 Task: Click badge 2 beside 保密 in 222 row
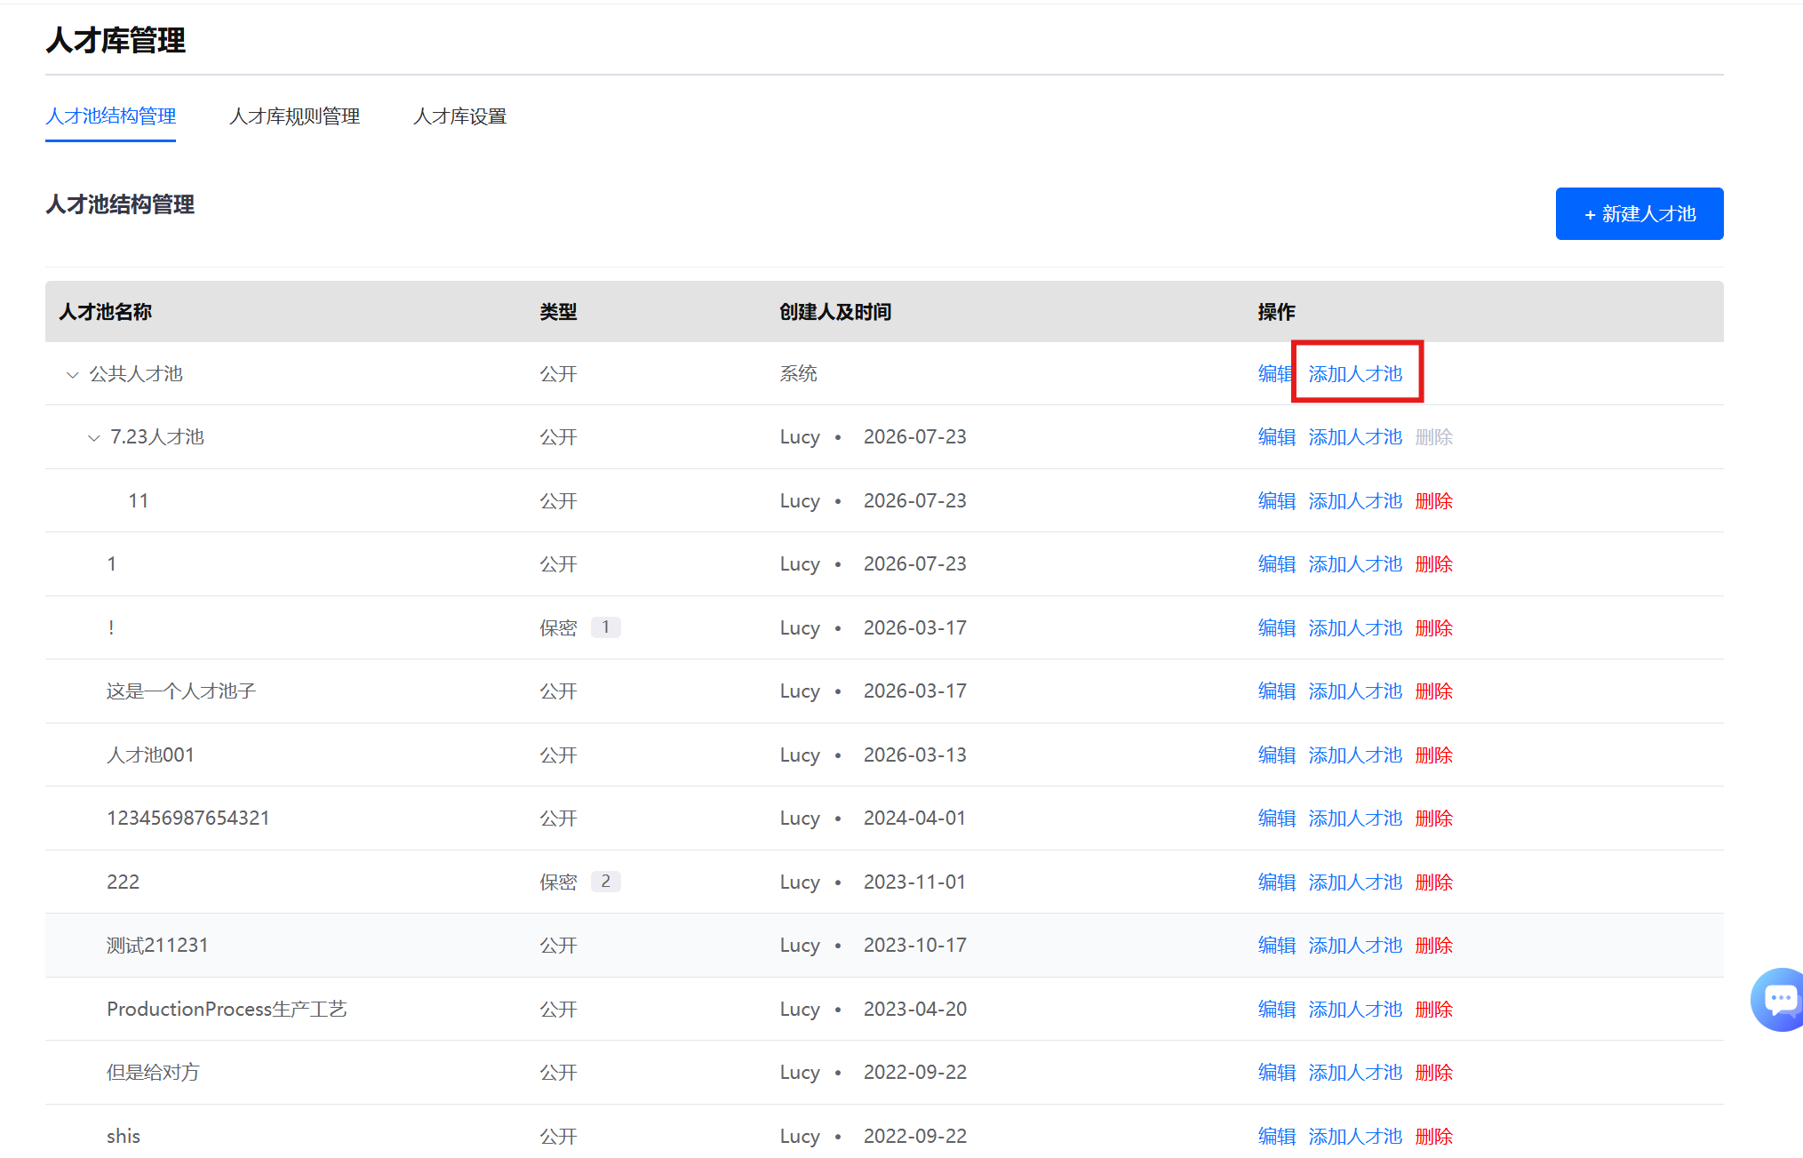coord(606,882)
